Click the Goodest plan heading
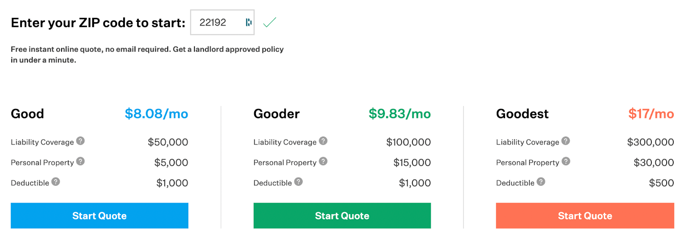 click(522, 114)
